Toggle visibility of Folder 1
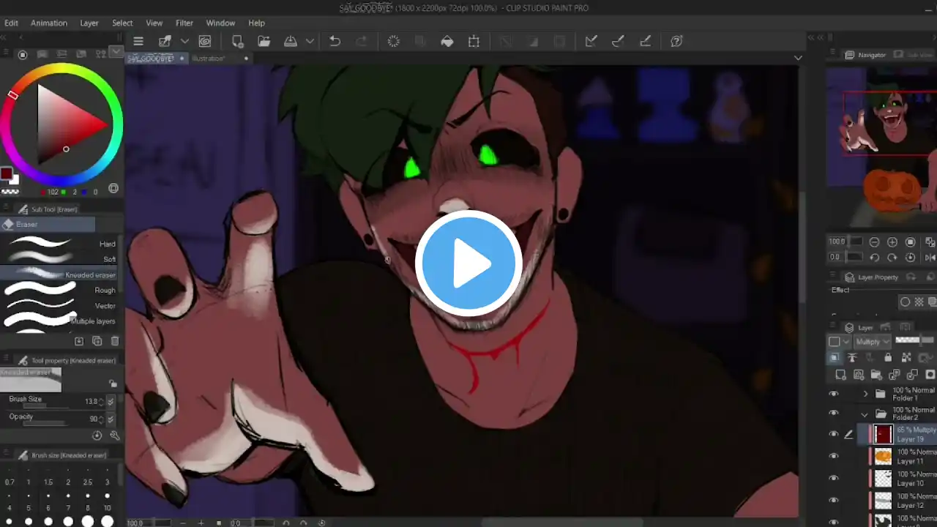This screenshot has height=527, width=937. coord(833,394)
